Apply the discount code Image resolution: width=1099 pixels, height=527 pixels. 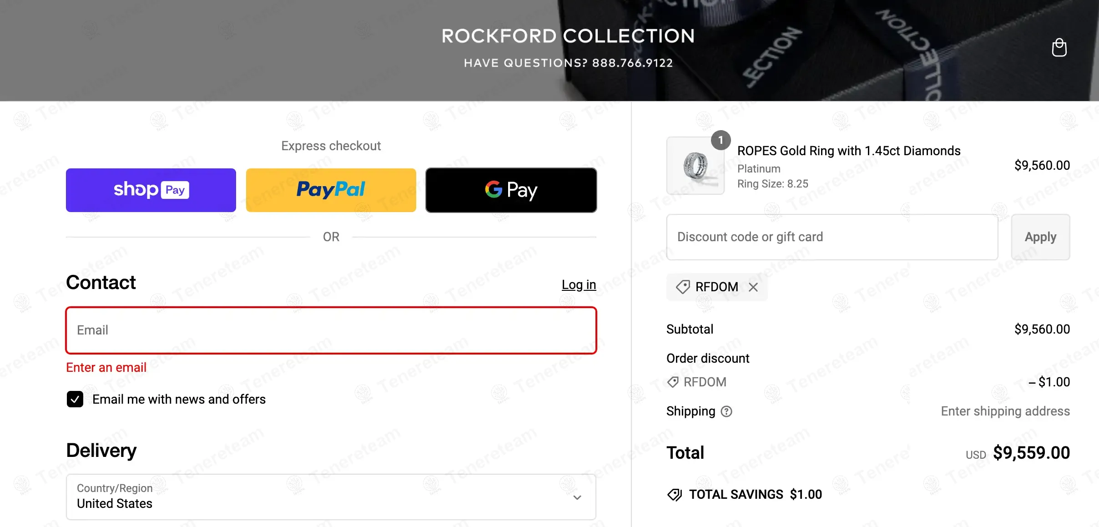coord(1040,237)
